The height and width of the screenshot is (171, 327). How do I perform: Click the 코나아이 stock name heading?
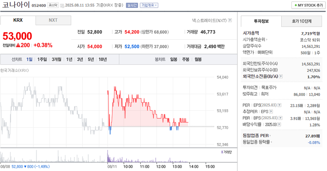tap(16, 4)
